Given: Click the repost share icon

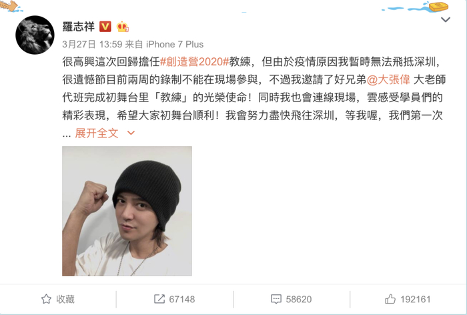Looking at the screenshot, I should click(159, 299).
